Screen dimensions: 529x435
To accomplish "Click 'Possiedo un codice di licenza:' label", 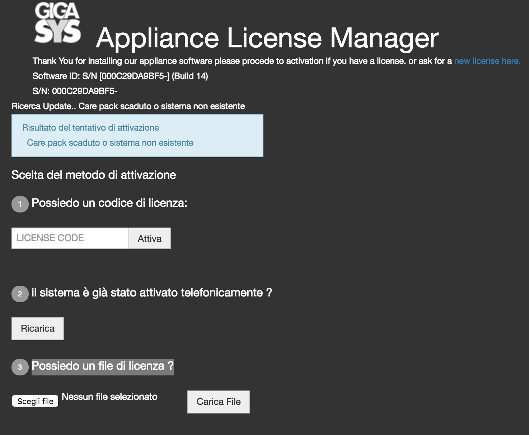I will (109, 203).
